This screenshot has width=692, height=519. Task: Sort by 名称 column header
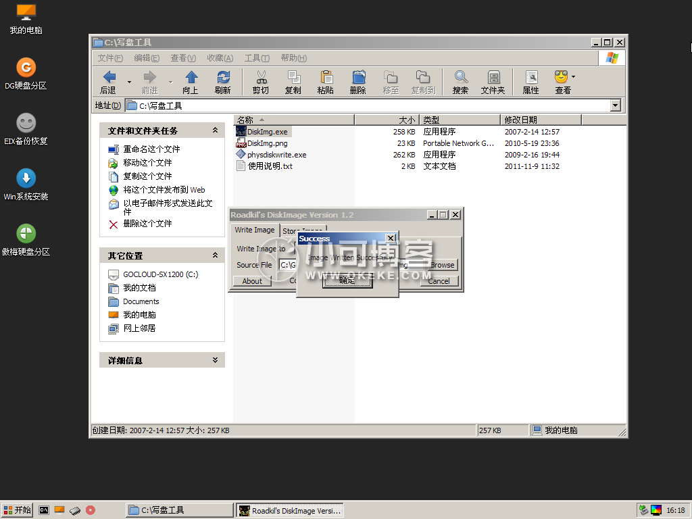coord(294,120)
